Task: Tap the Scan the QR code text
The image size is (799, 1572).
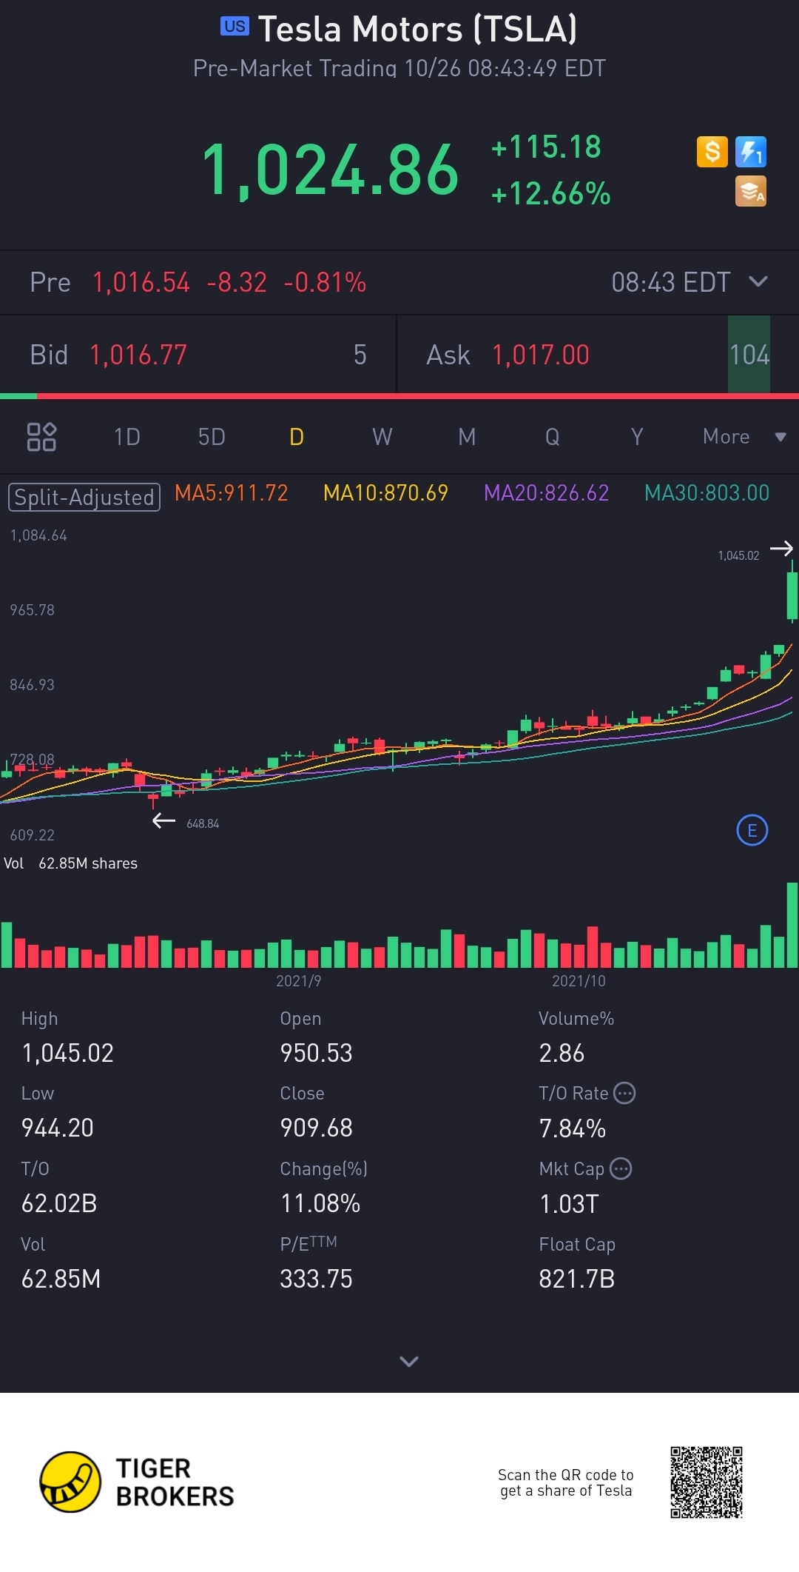Action: tap(566, 1482)
